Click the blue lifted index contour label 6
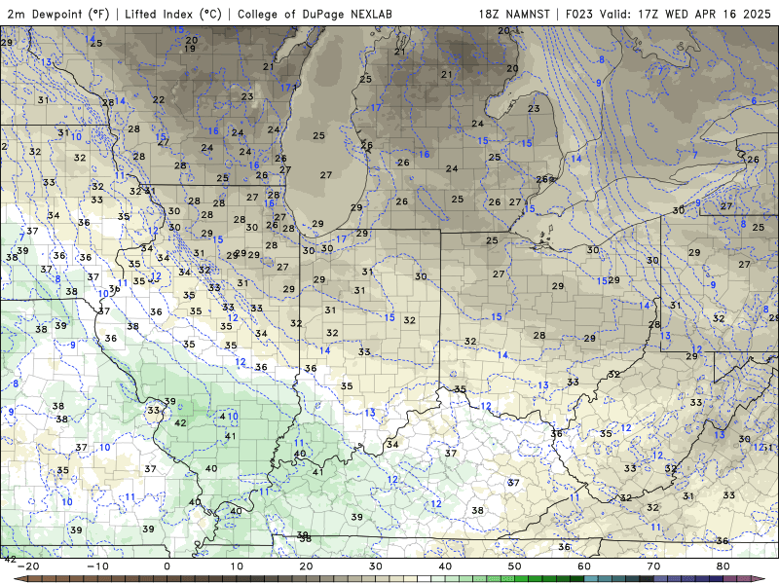 click(754, 101)
